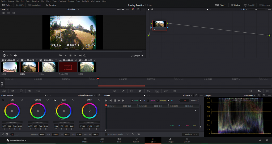Open the 3D stereoscopic palette icon

pos(174,91)
